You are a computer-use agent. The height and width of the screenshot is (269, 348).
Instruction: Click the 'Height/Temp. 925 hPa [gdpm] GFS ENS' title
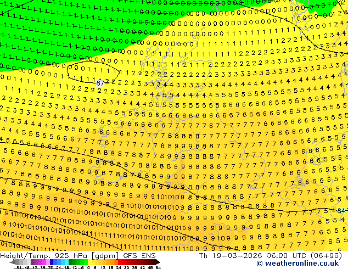click(x=78, y=256)
